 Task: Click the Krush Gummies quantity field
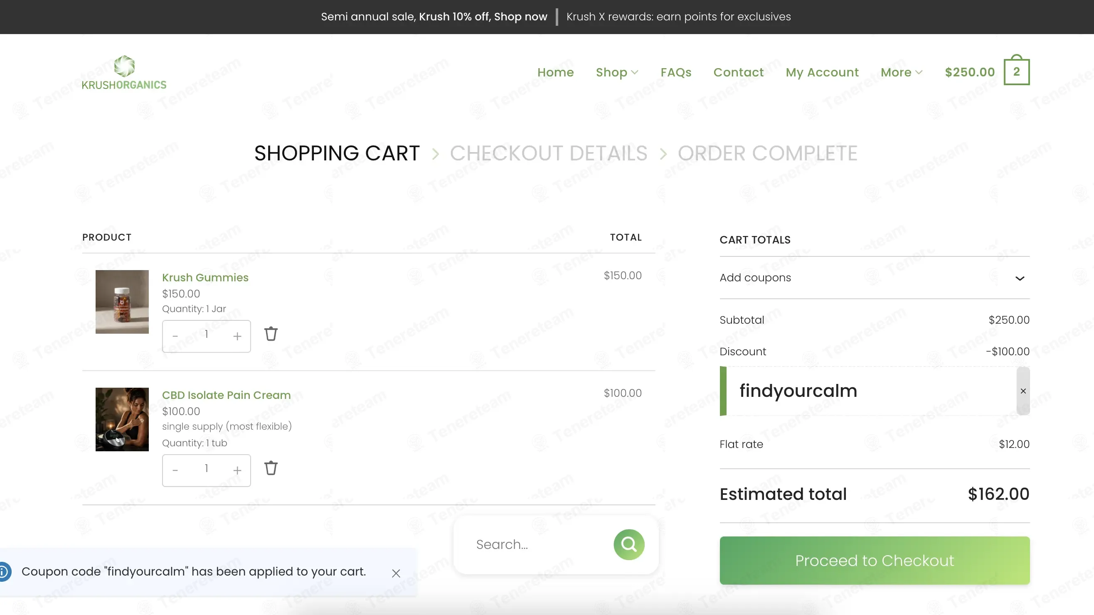[206, 335]
